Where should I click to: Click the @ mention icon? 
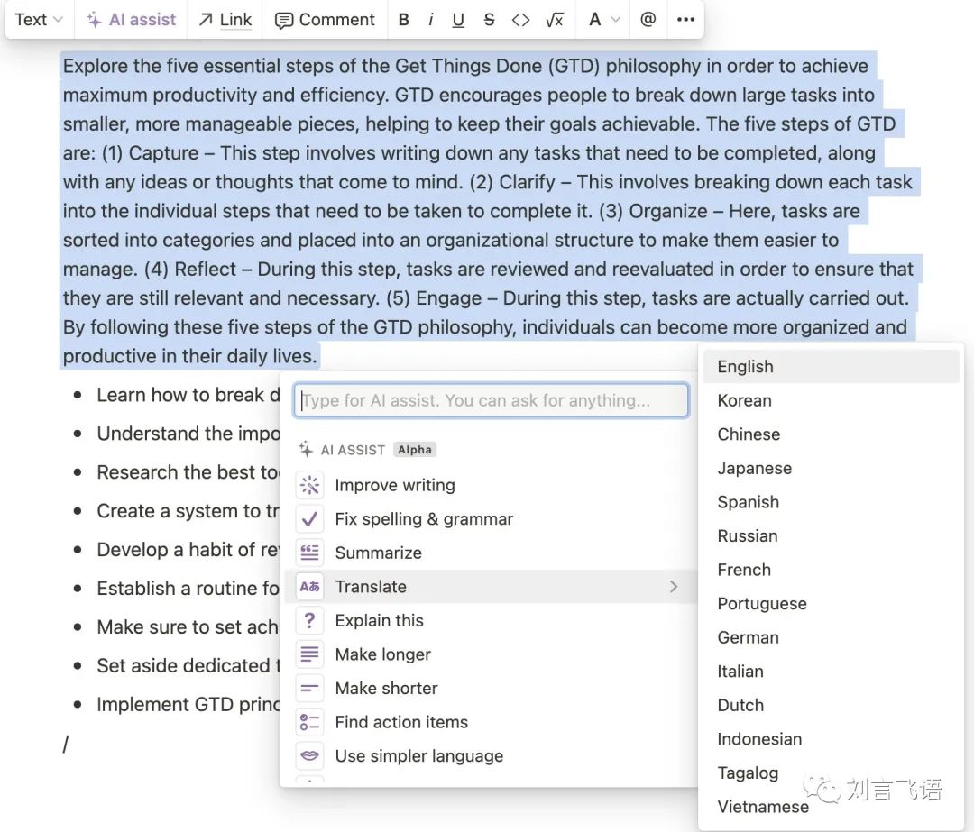click(x=648, y=20)
